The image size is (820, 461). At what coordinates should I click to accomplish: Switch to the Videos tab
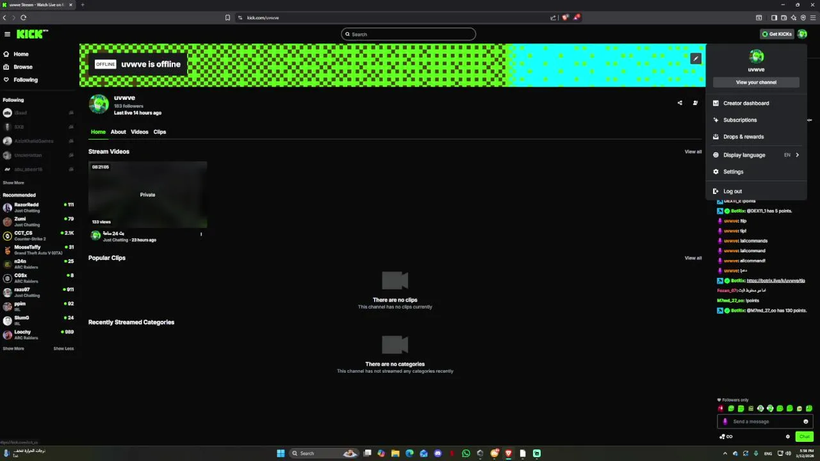click(x=140, y=132)
